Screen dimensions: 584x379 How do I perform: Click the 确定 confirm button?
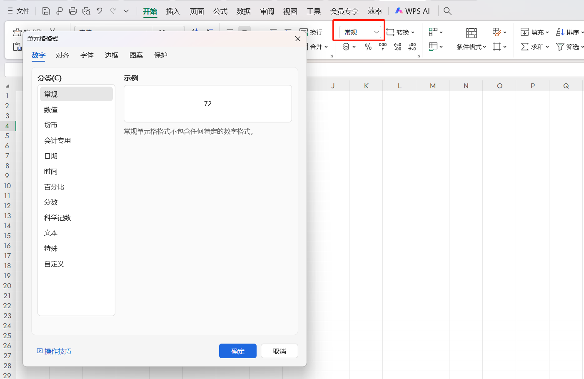pos(237,351)
